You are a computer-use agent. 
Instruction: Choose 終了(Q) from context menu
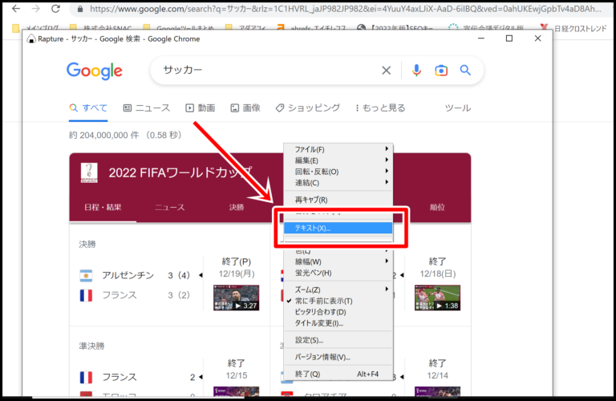(338, 374)
